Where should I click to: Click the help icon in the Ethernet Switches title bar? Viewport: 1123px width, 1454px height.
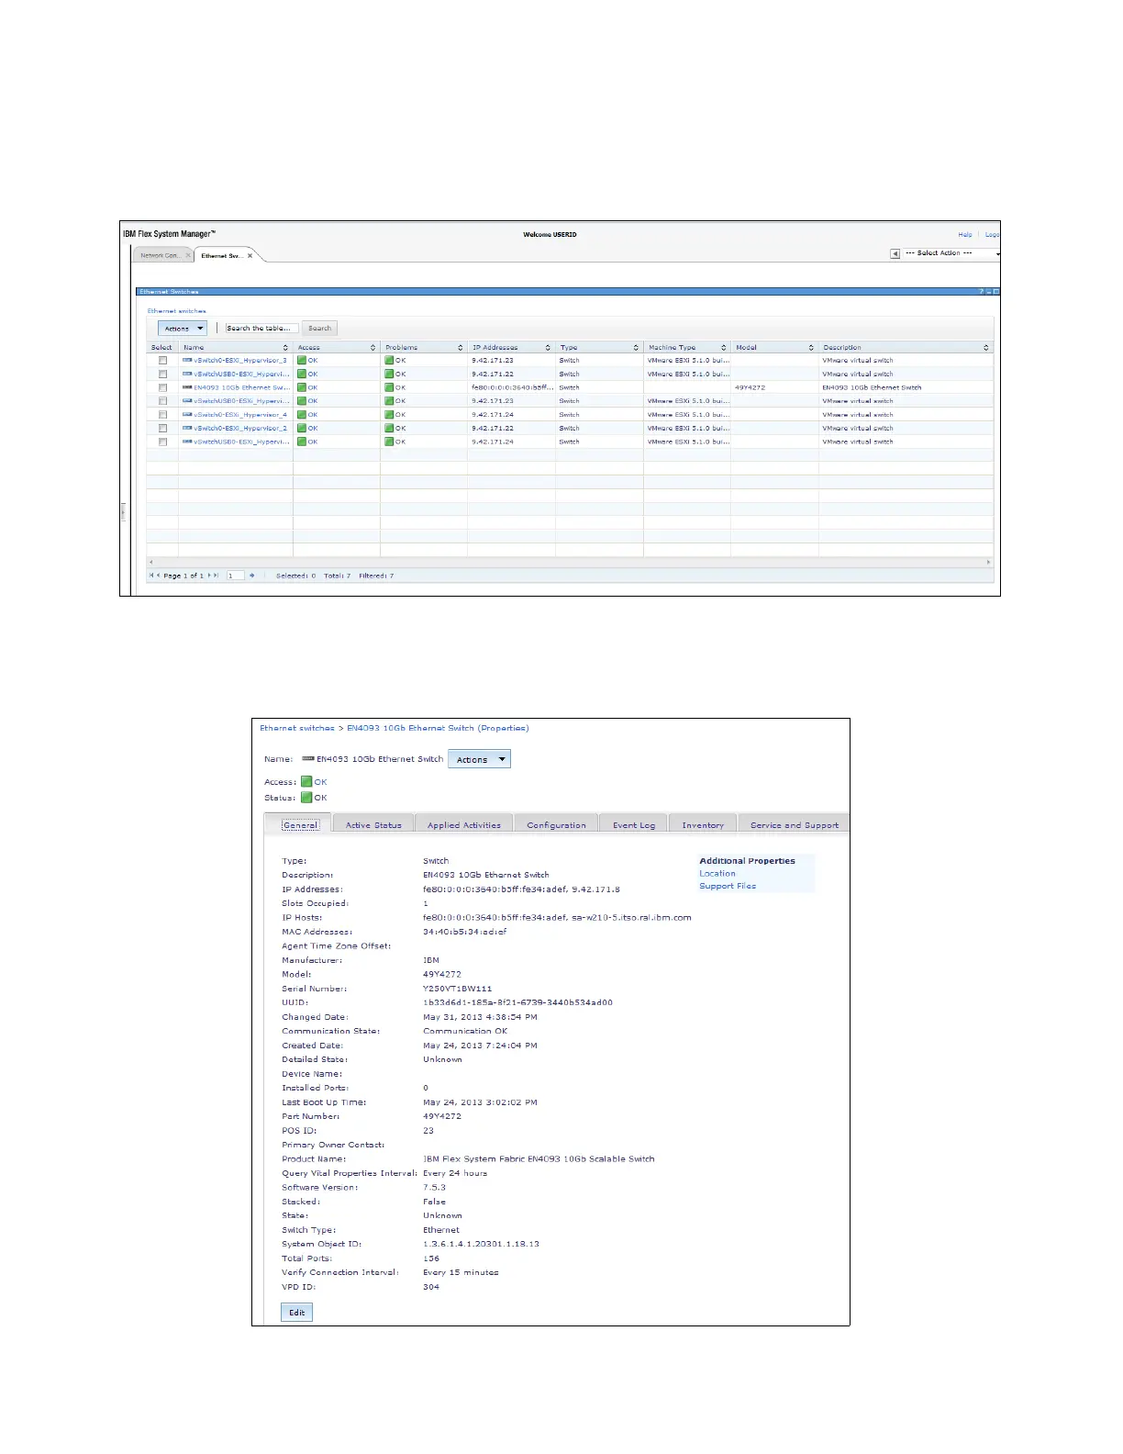click(981, 292)
